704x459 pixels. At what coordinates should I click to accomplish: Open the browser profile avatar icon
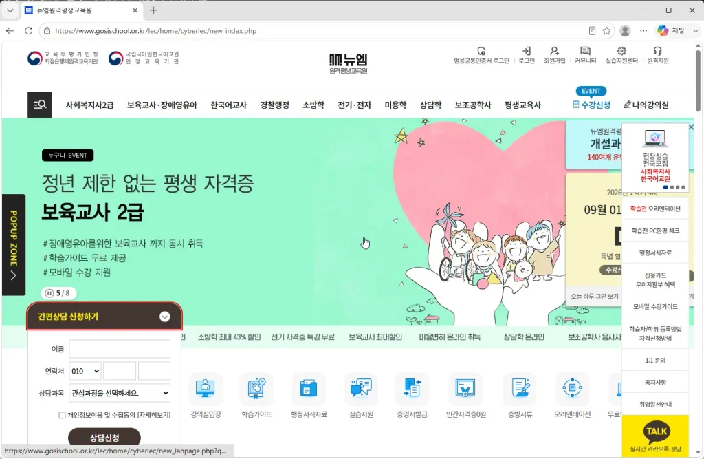tap(625, 30)
